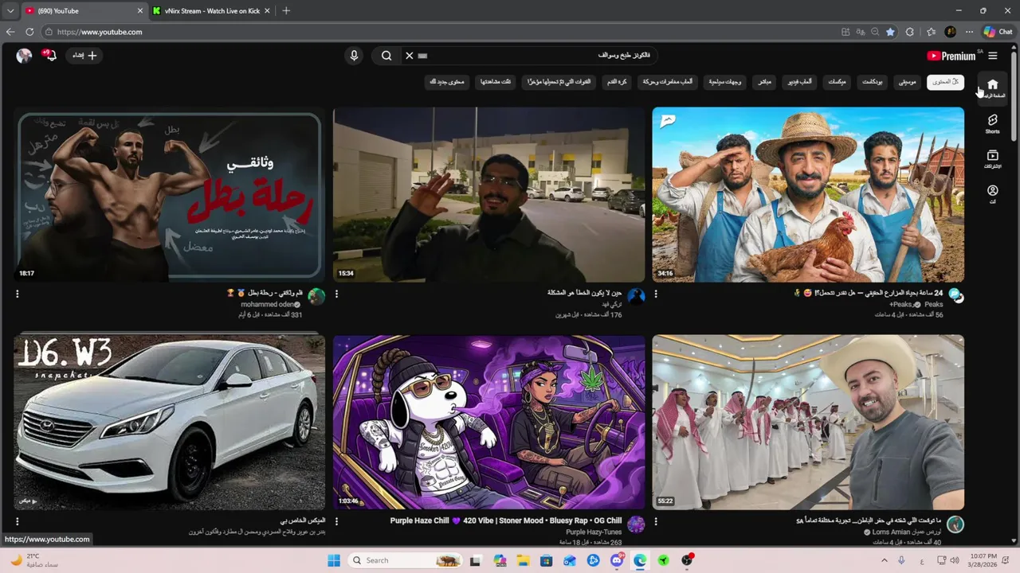
Task: Open the account avatar menu
Action: coord(24,56)
